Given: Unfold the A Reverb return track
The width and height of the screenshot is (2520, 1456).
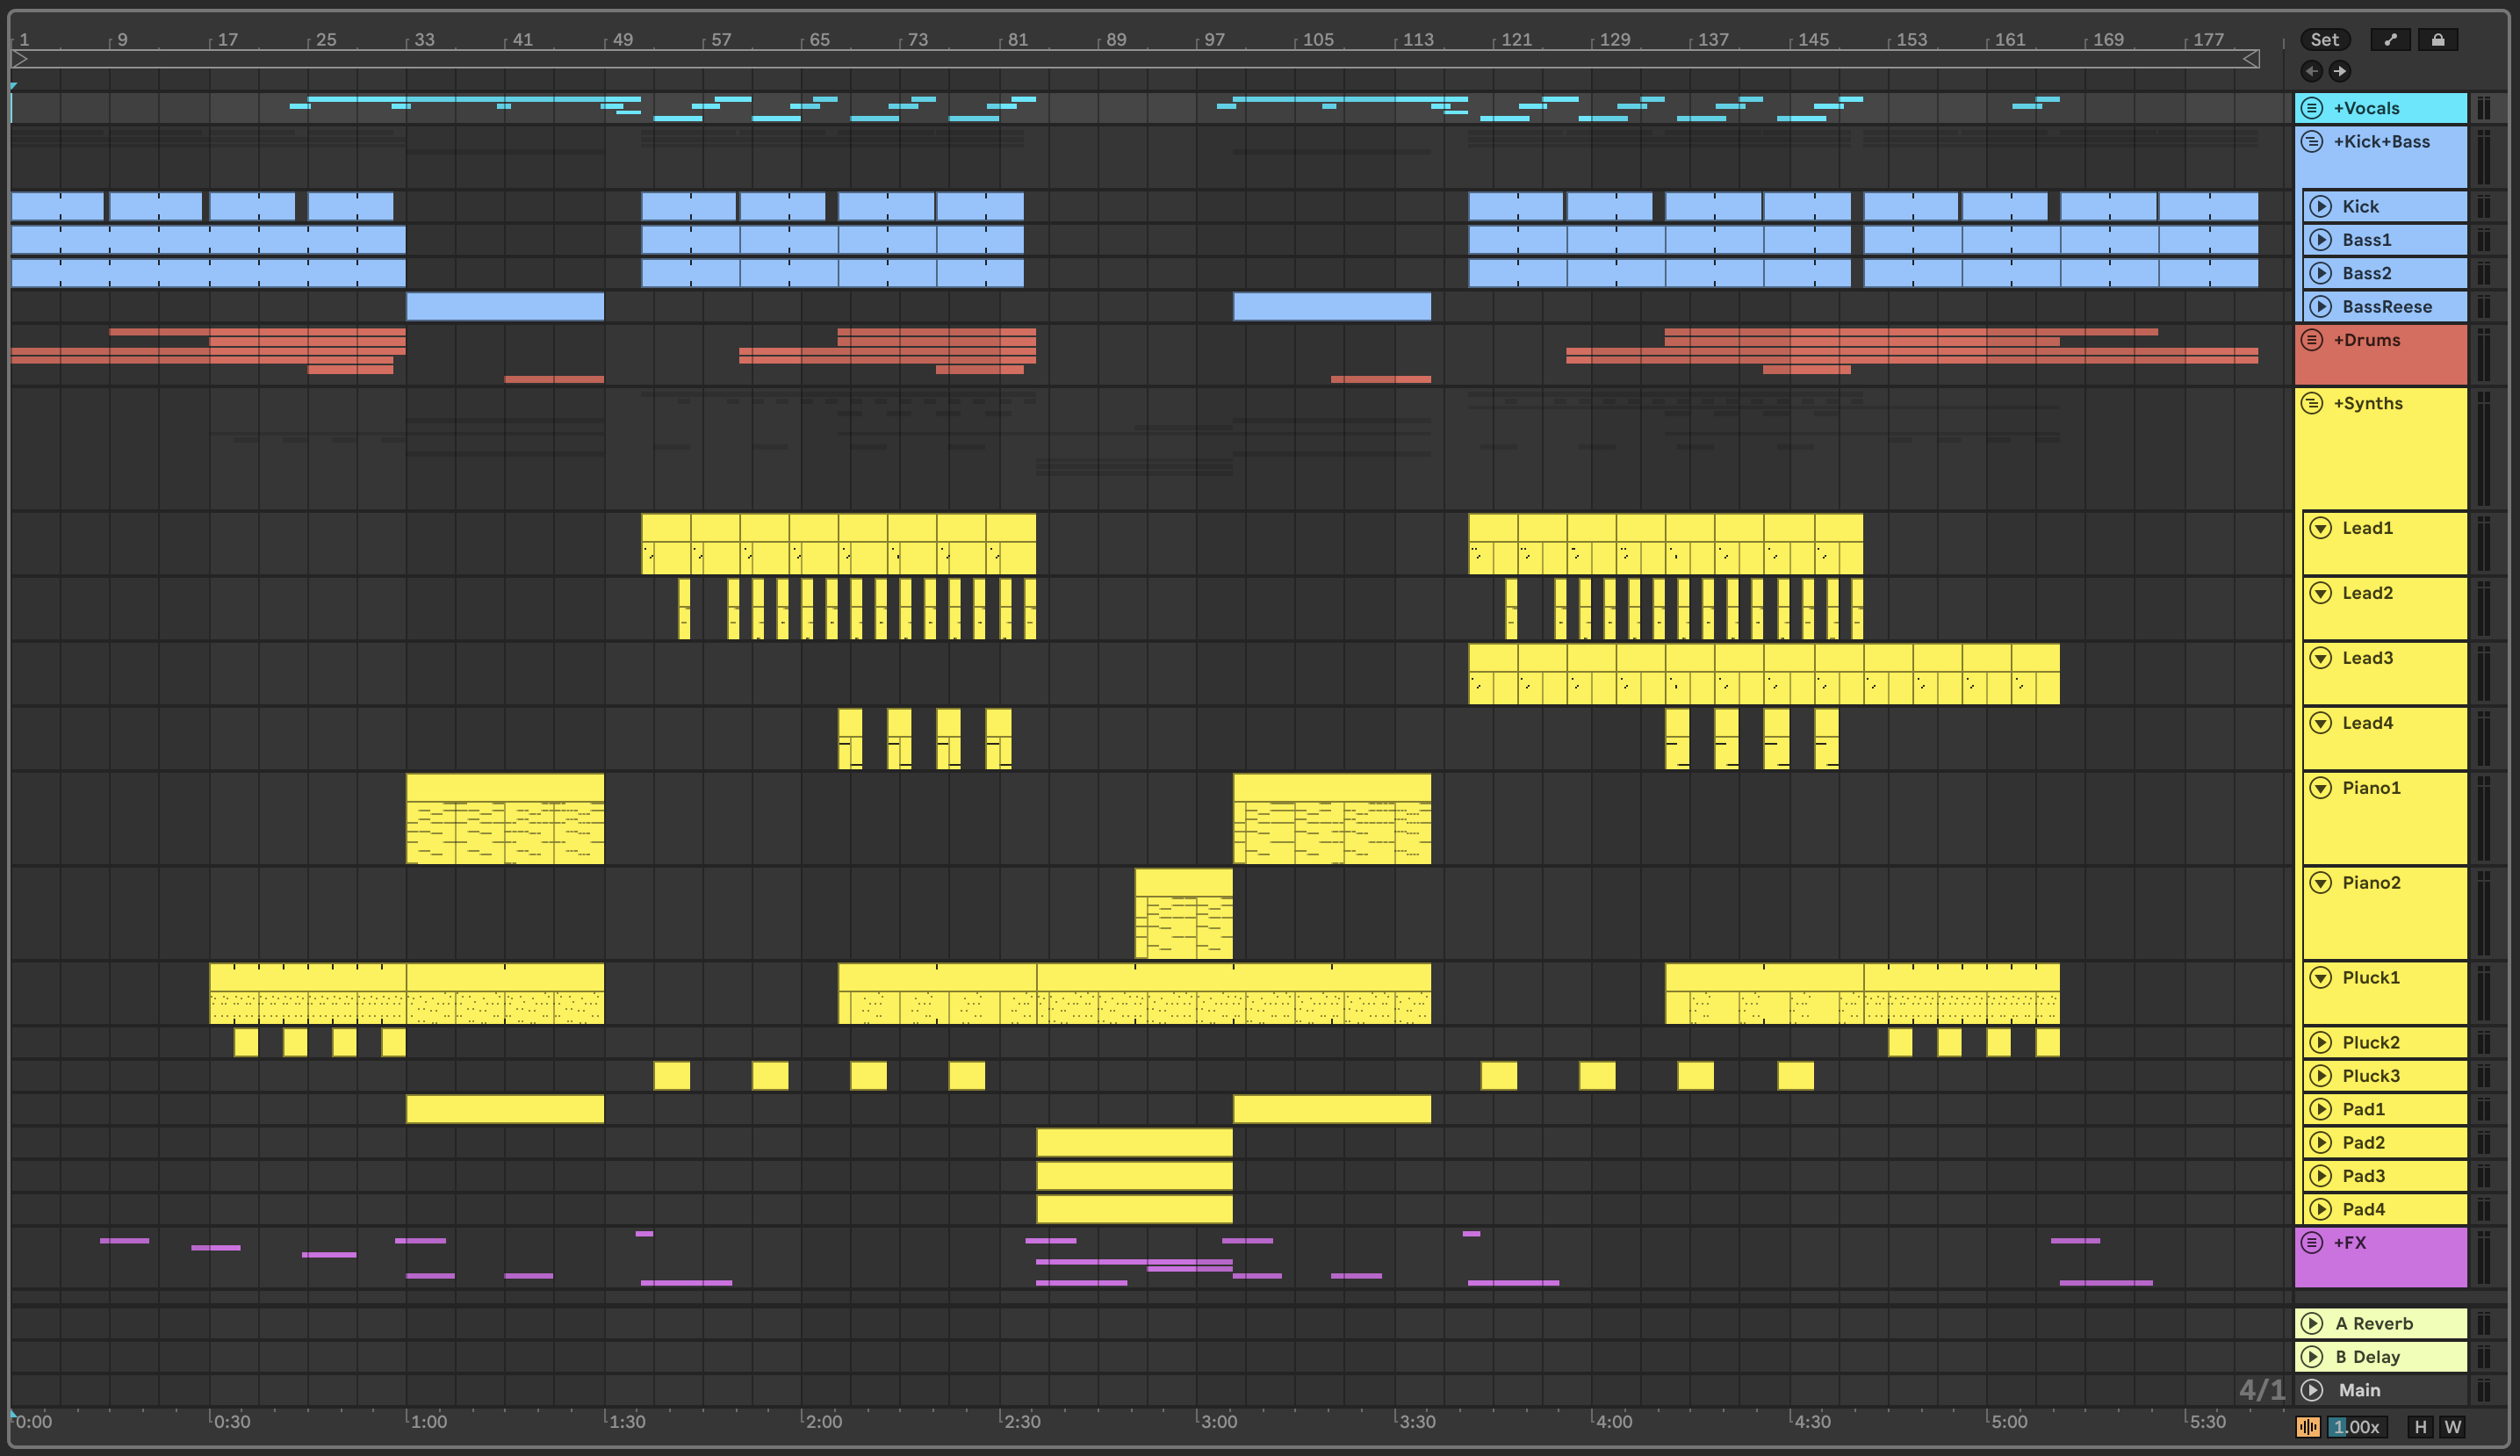Looking at the screenshot, I should (2312, 1323).
